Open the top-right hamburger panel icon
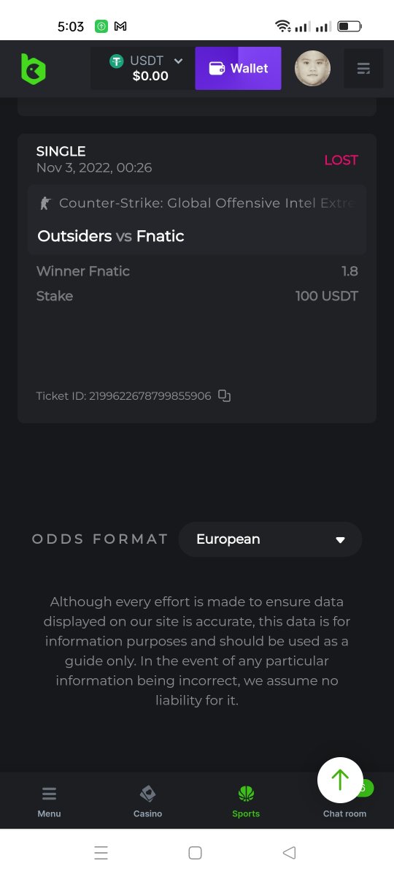The height and width of the screenshot is (877, 394). 363,69
